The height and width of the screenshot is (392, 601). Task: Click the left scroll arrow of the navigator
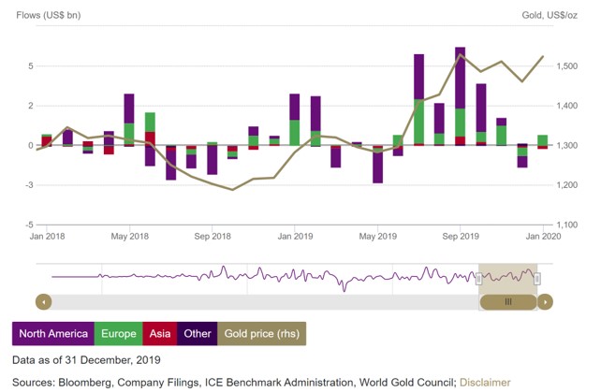tap(44, 302)
